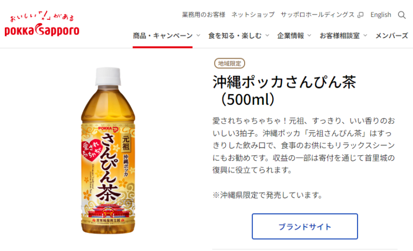Open the search magnifier icon
This screenshot has height=251, width=413.
[x=402, y=15]
